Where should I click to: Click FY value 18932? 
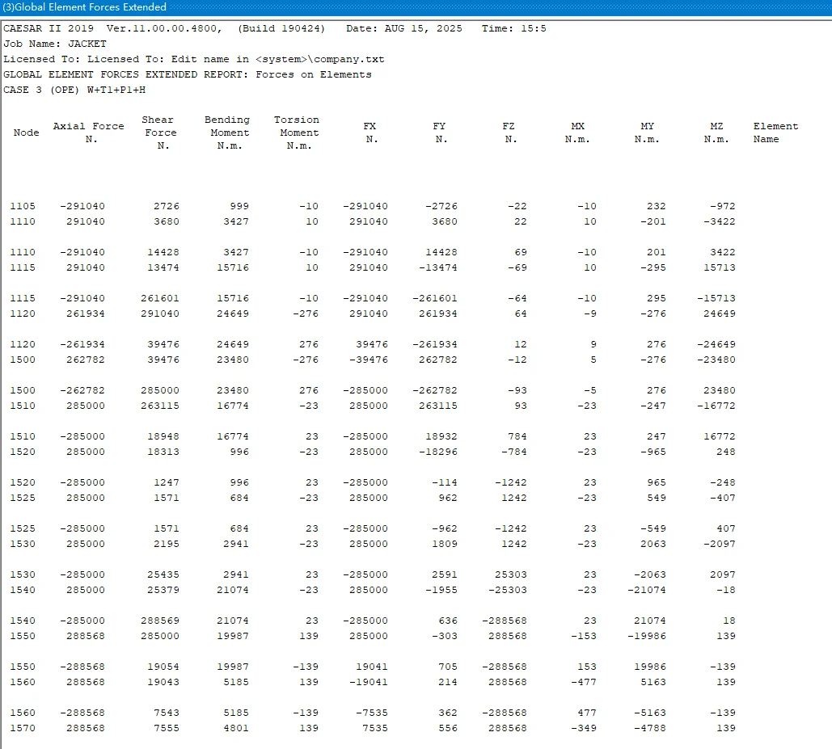pos(441,437)
